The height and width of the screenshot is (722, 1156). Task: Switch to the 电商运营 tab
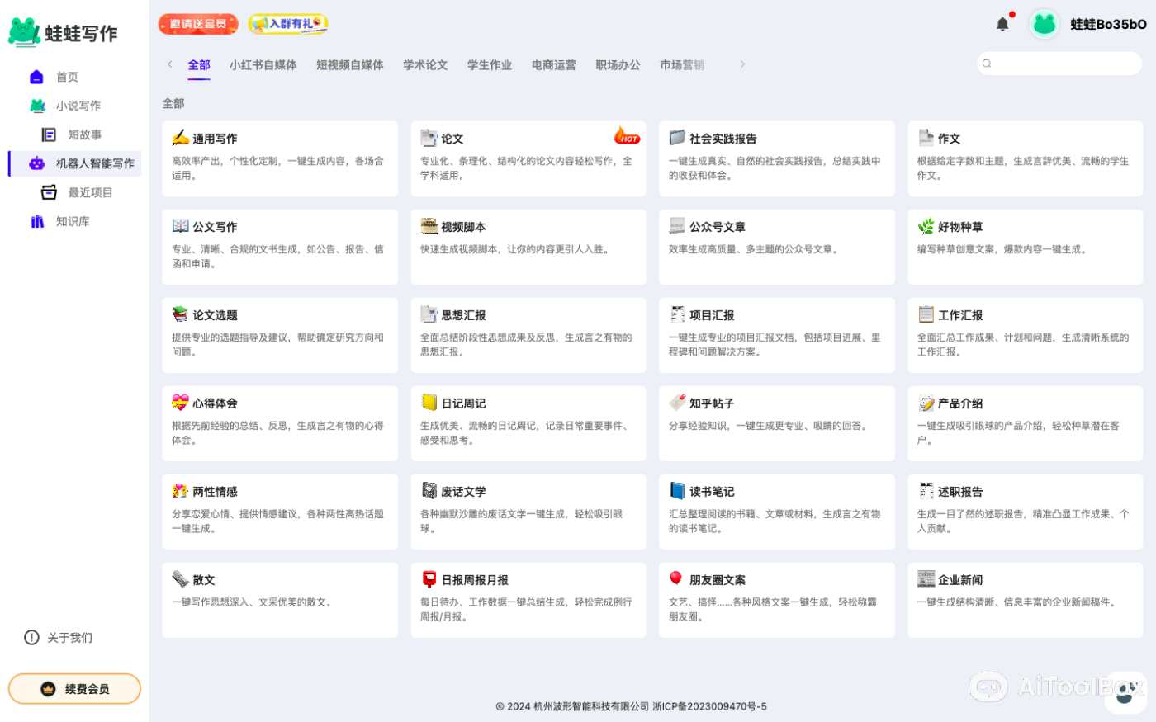pyautogui.click(x=553, y=65)
